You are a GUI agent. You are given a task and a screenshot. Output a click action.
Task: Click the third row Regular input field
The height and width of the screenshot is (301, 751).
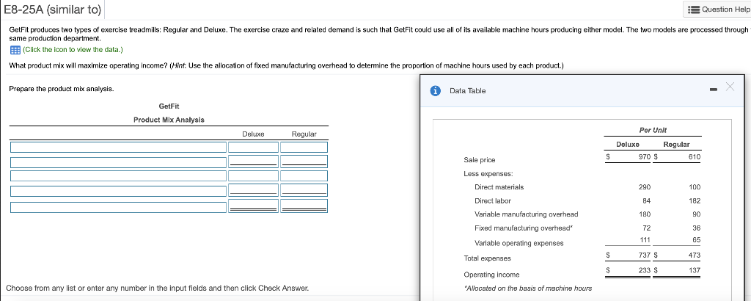[x=304, y=175]
